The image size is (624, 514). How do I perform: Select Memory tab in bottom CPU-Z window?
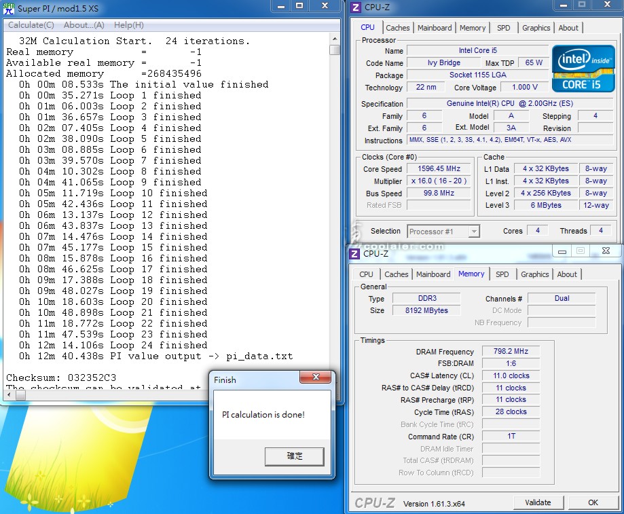coord(471,274)
